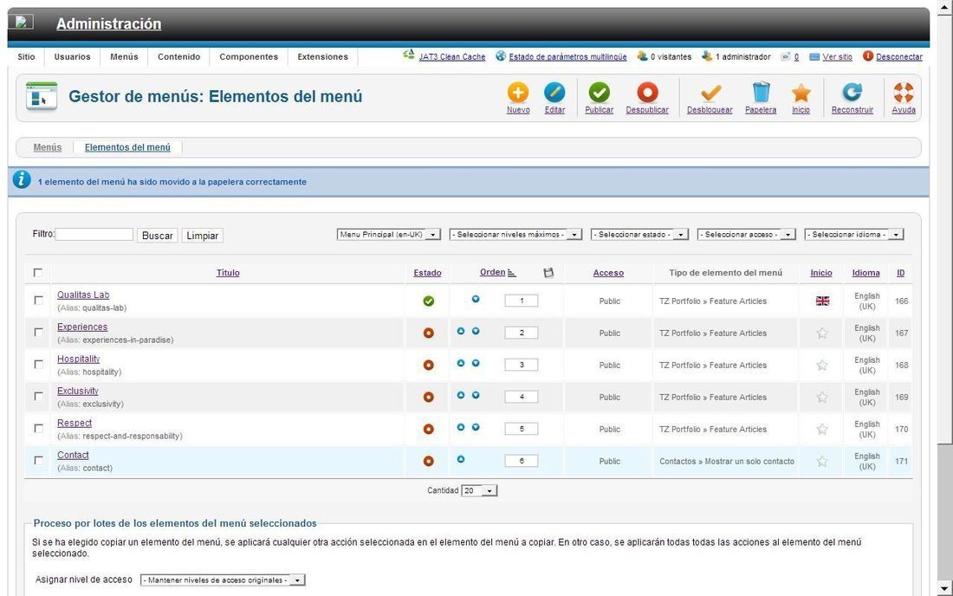Click the Nuevo toolbar icon
The width and height of the screenshot is (953, 596).
pyautogui.click(x=518, y=93)
